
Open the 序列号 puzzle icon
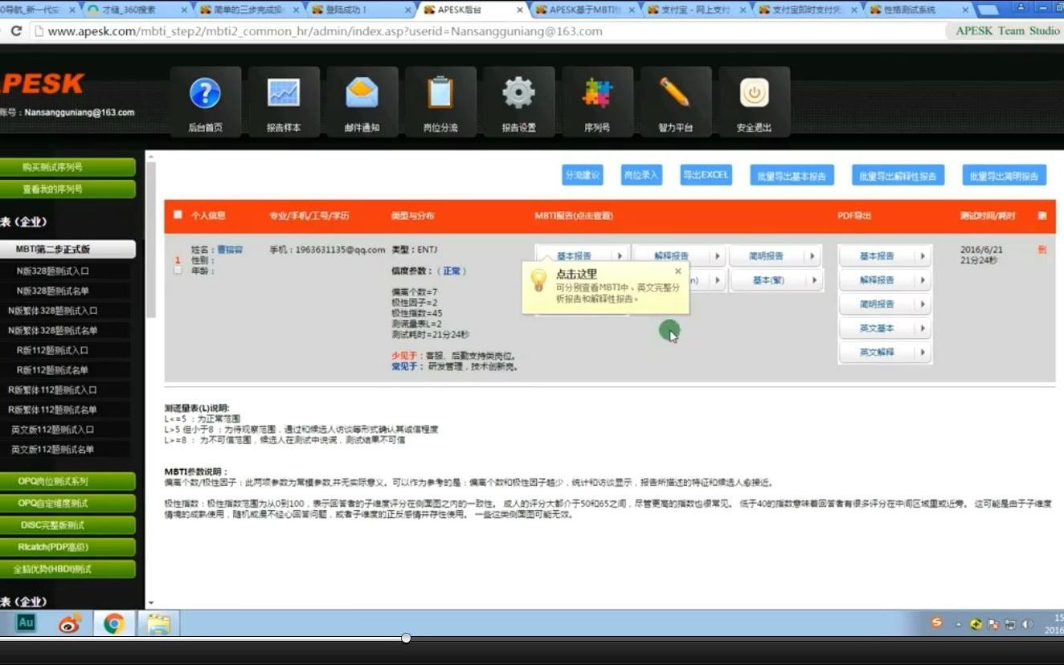coord(597,93)
